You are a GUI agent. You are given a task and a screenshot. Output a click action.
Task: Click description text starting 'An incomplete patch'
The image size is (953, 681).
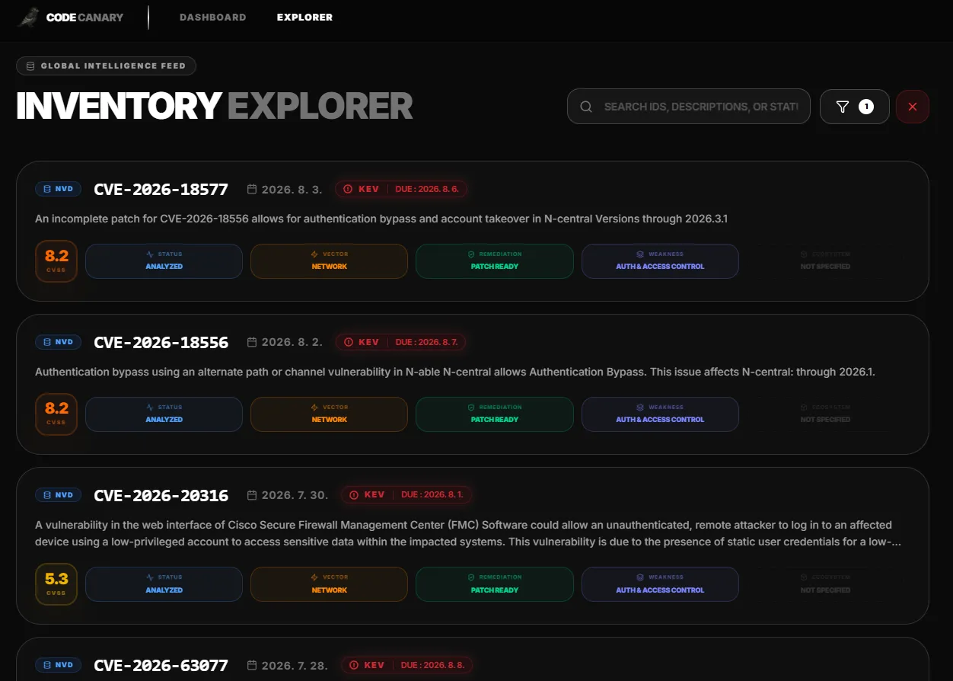click(x=381, y=219)
